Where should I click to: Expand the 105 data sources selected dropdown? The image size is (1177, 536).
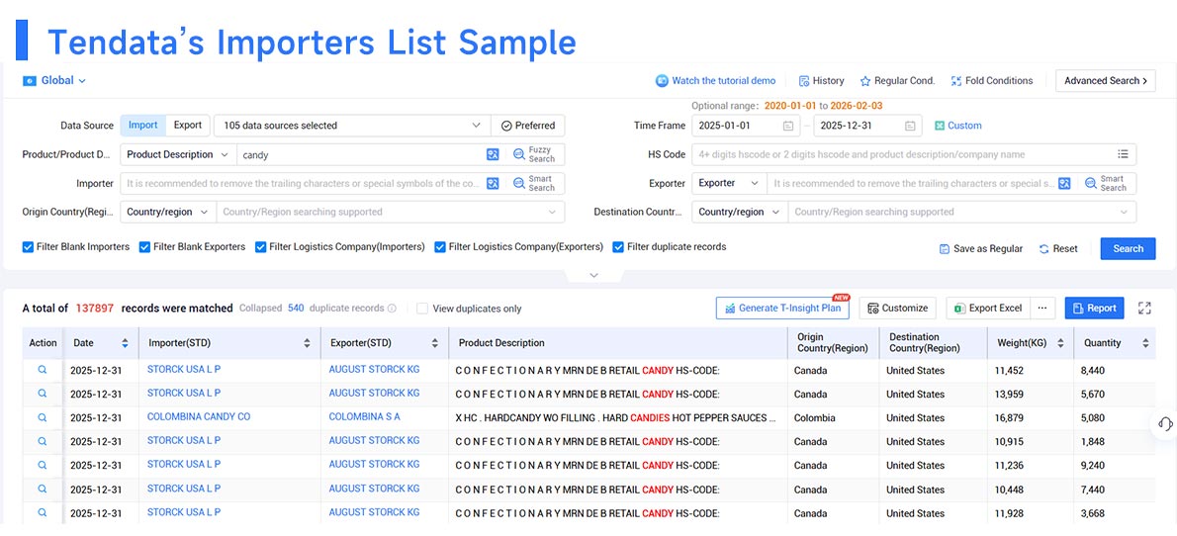coord(352,126)
